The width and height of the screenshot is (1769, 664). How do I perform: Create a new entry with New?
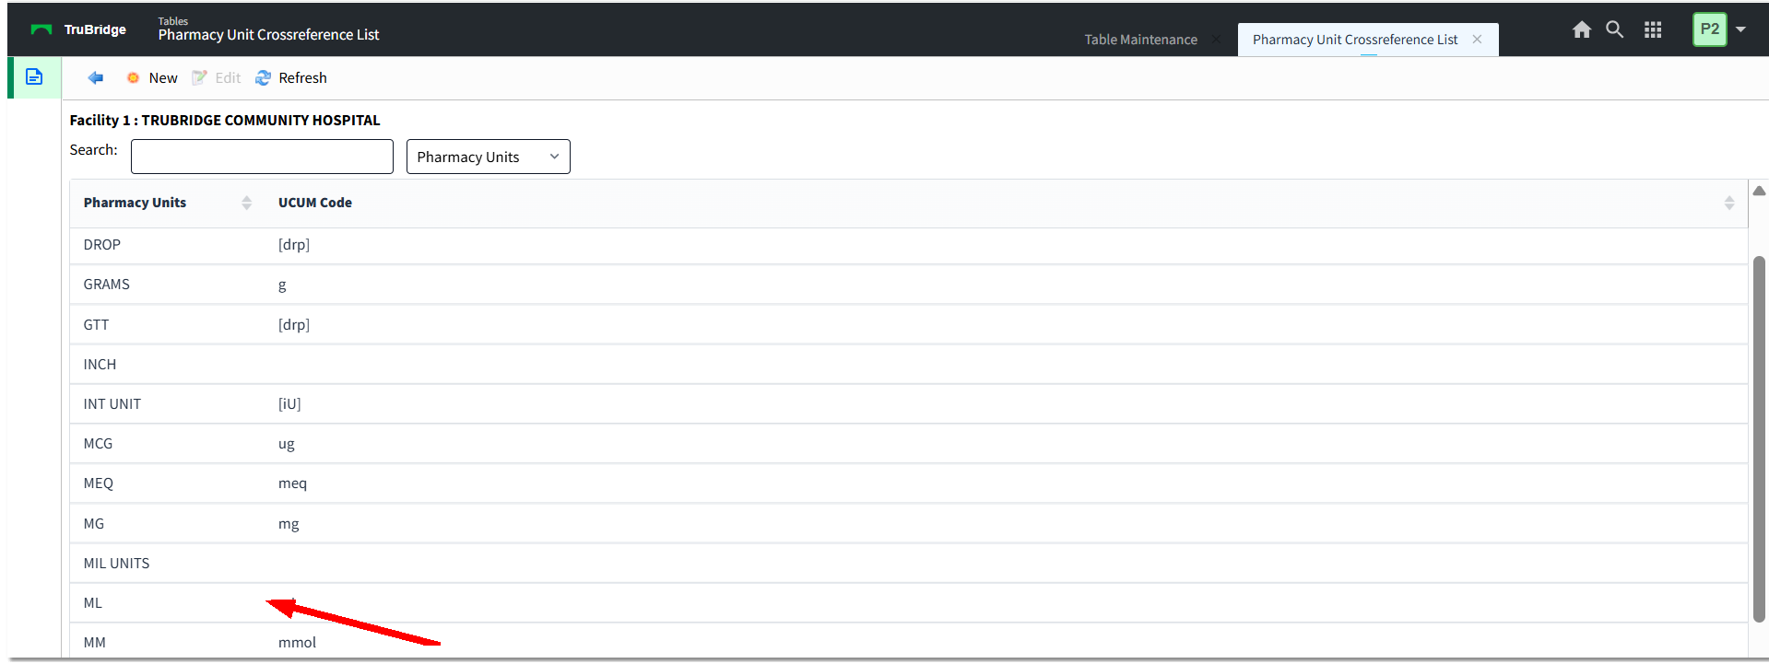click(x=152, y=78)
